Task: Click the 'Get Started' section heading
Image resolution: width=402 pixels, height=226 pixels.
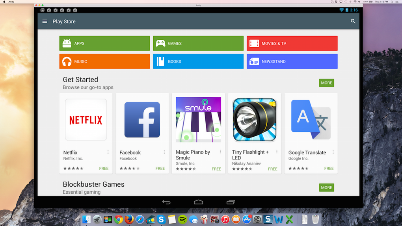Action: (80, 80)
